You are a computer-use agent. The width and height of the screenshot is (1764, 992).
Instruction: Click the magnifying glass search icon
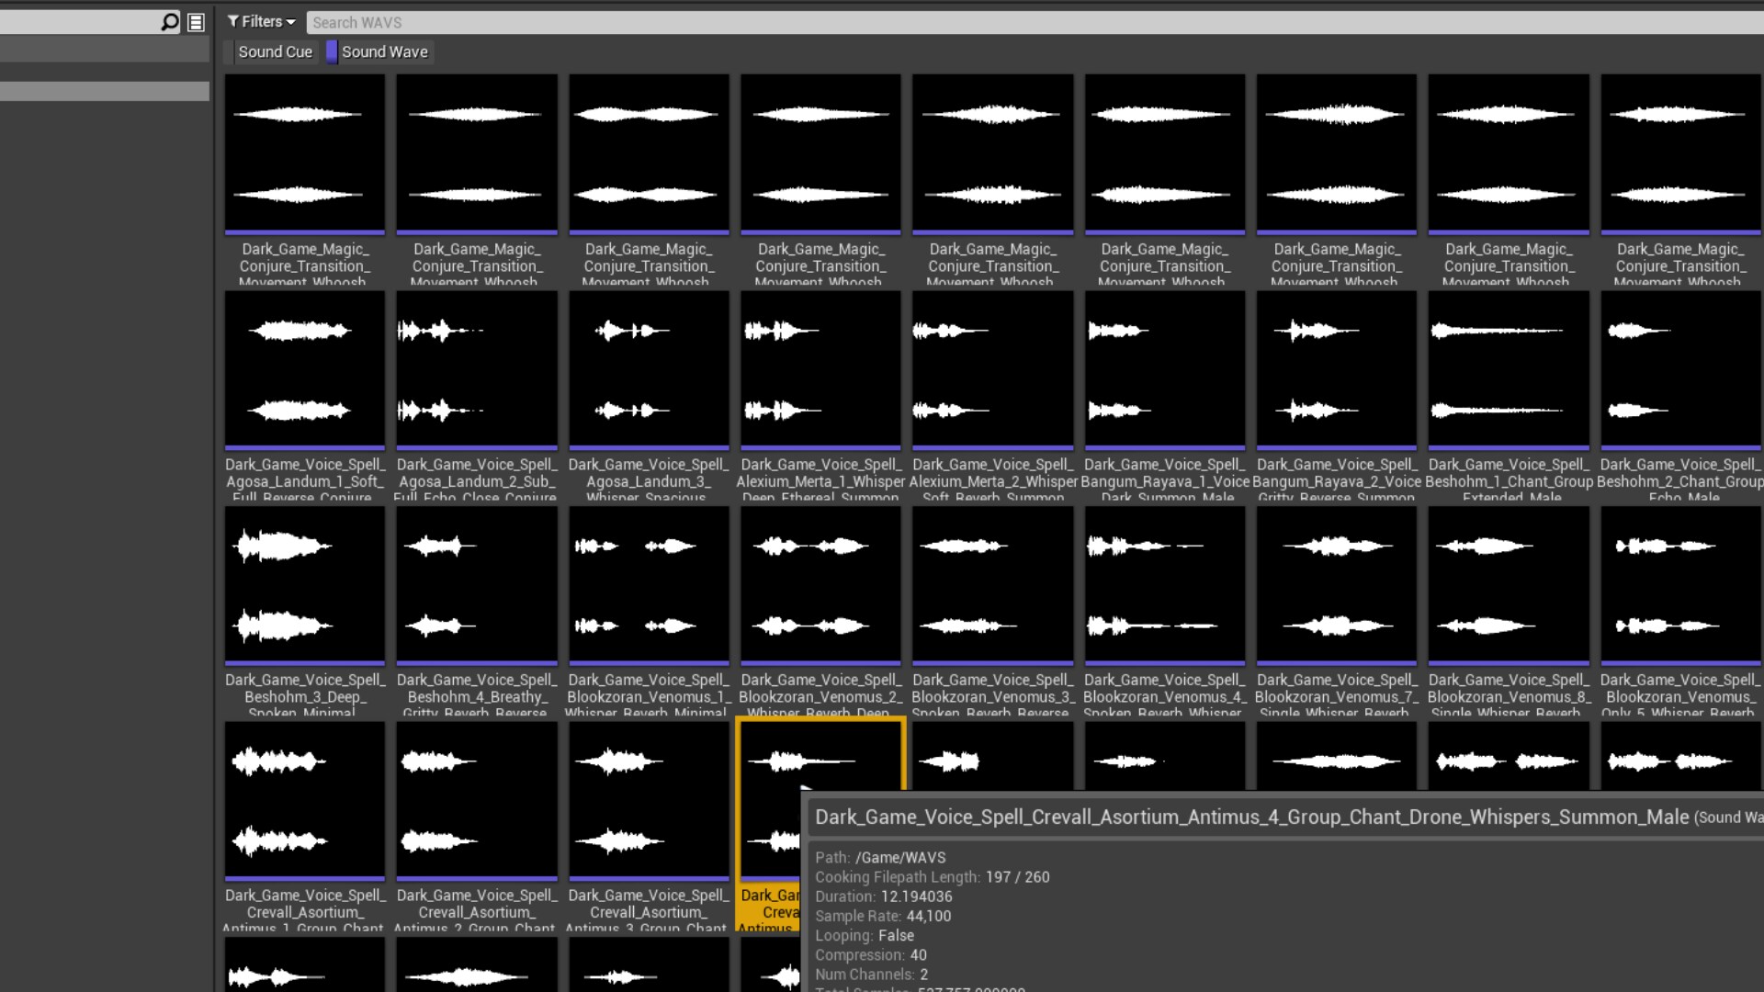[168, 22]
